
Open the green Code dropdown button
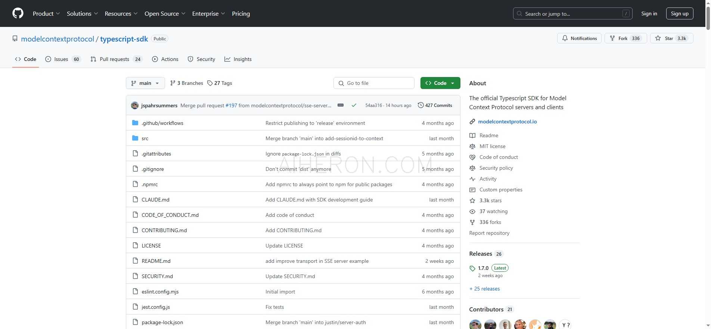(440, 83)
